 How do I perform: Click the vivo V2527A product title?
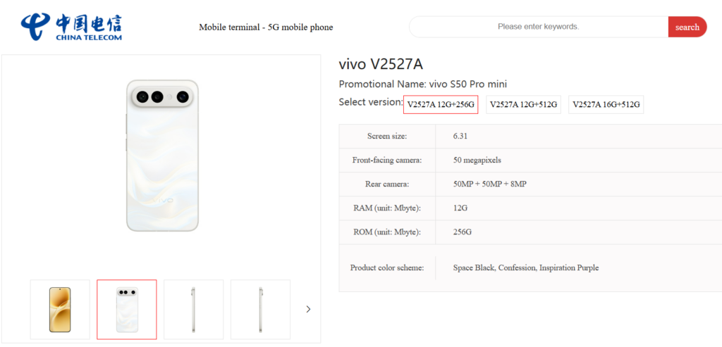381,64
